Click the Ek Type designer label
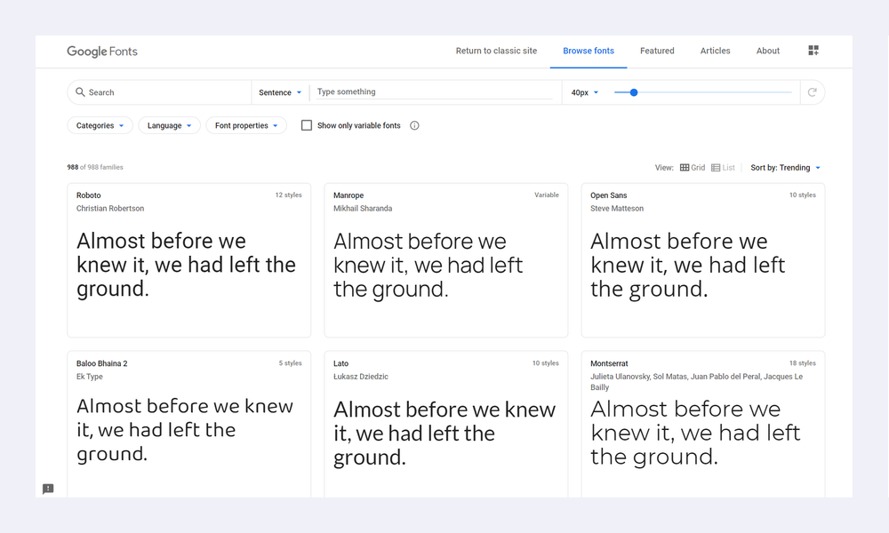This screenshot has height=533, width=889. 90,377
